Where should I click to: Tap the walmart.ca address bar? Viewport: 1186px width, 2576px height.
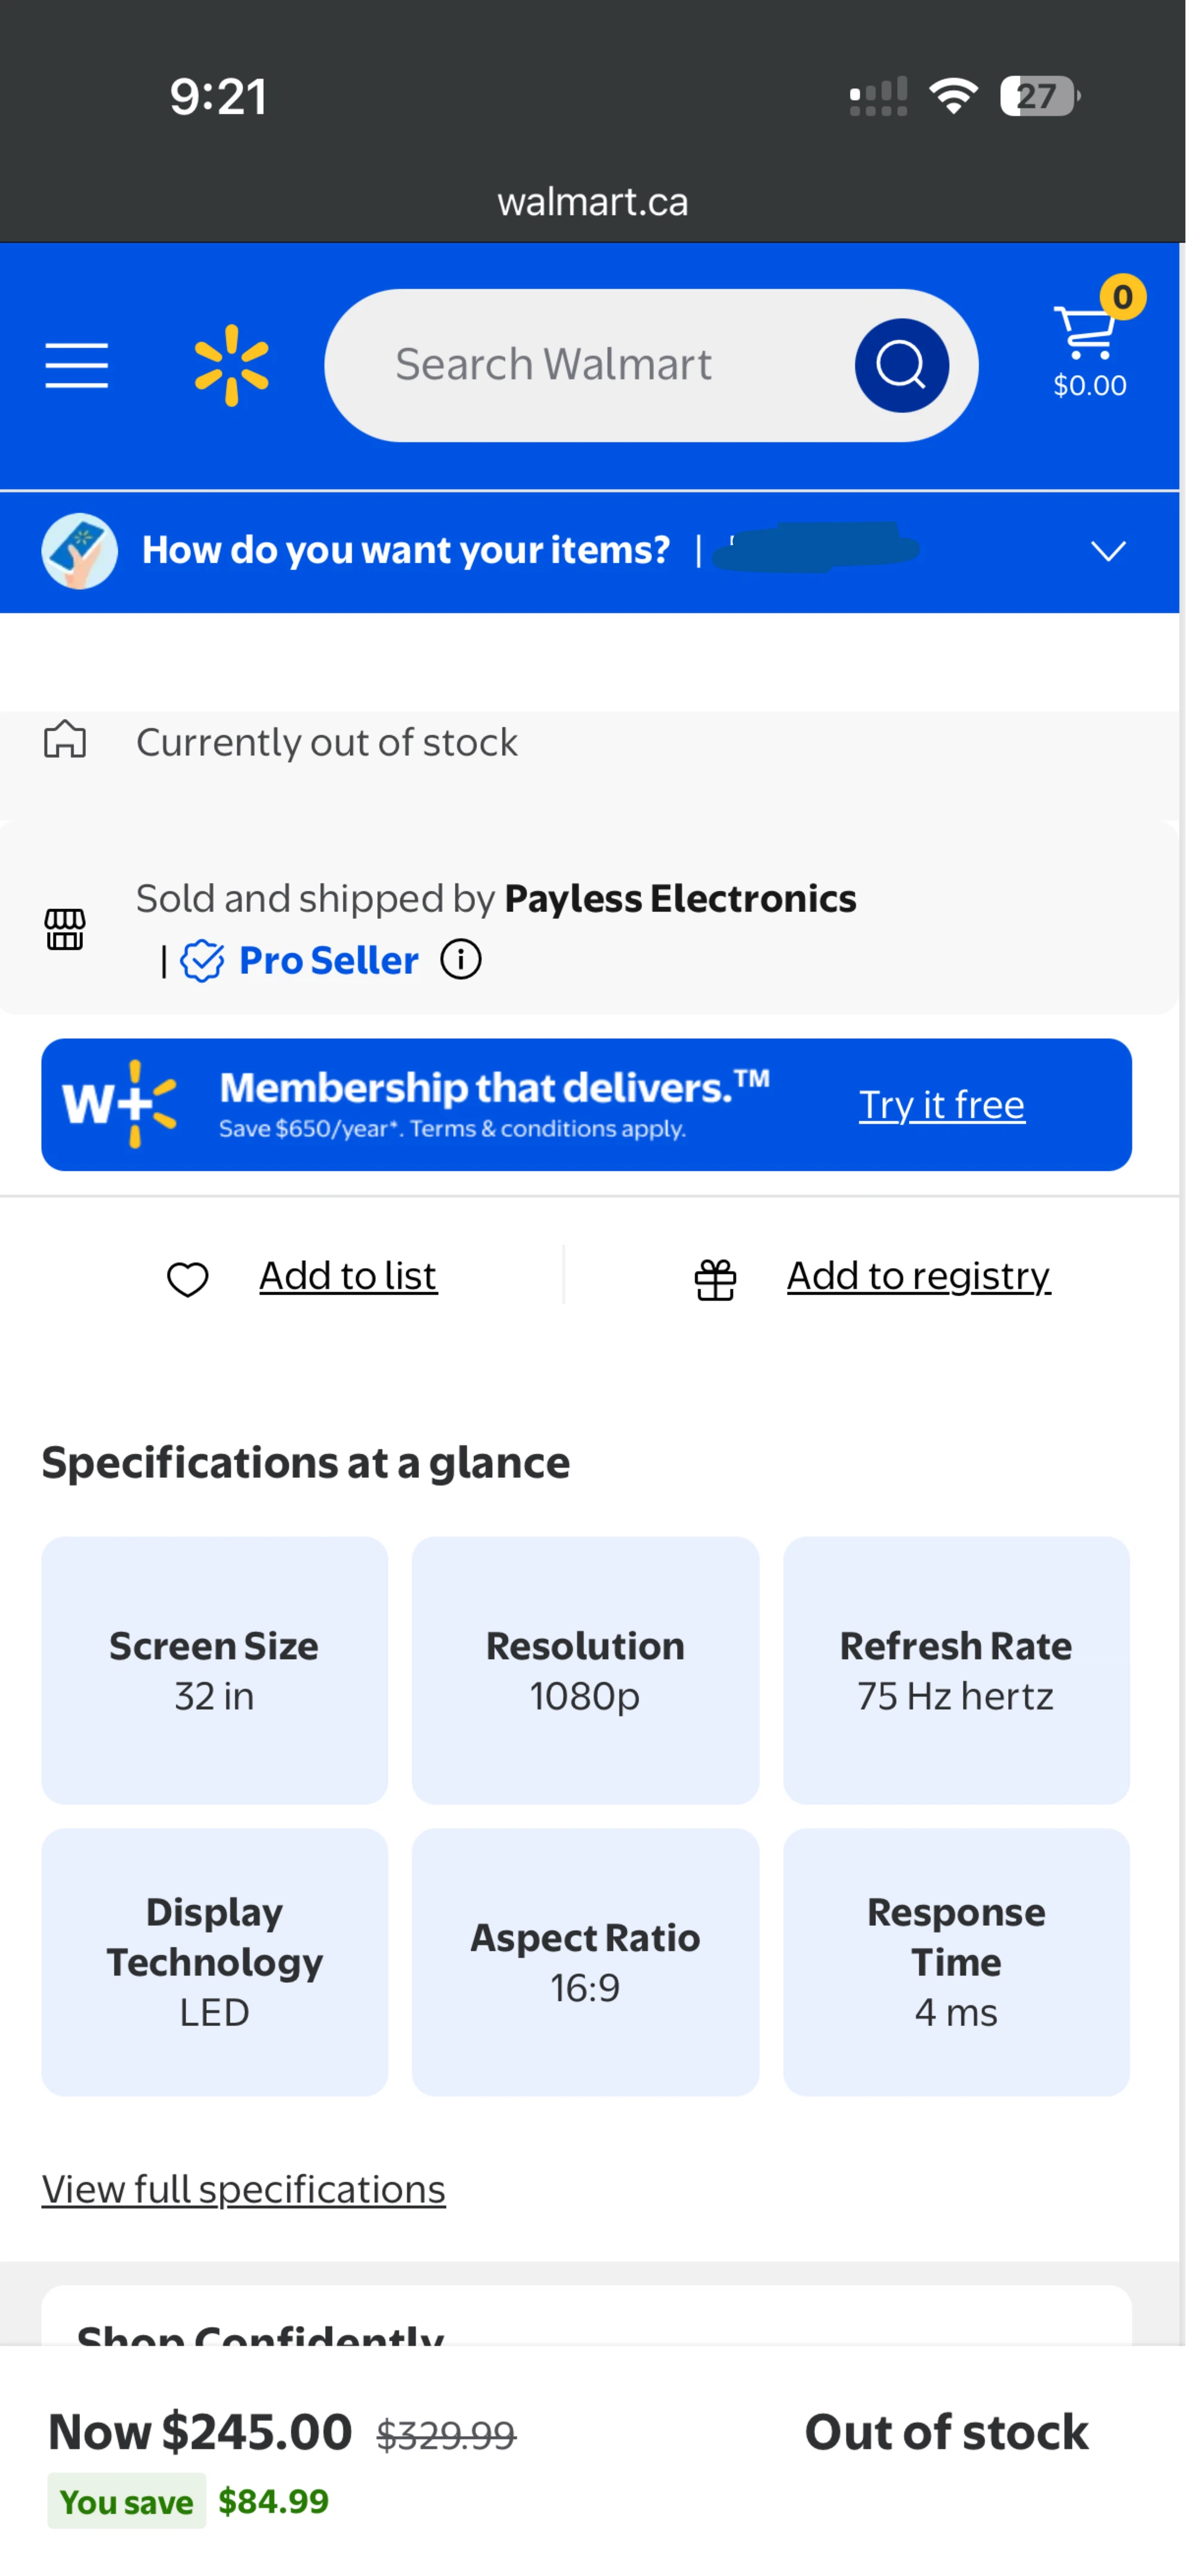pos(592,202)
